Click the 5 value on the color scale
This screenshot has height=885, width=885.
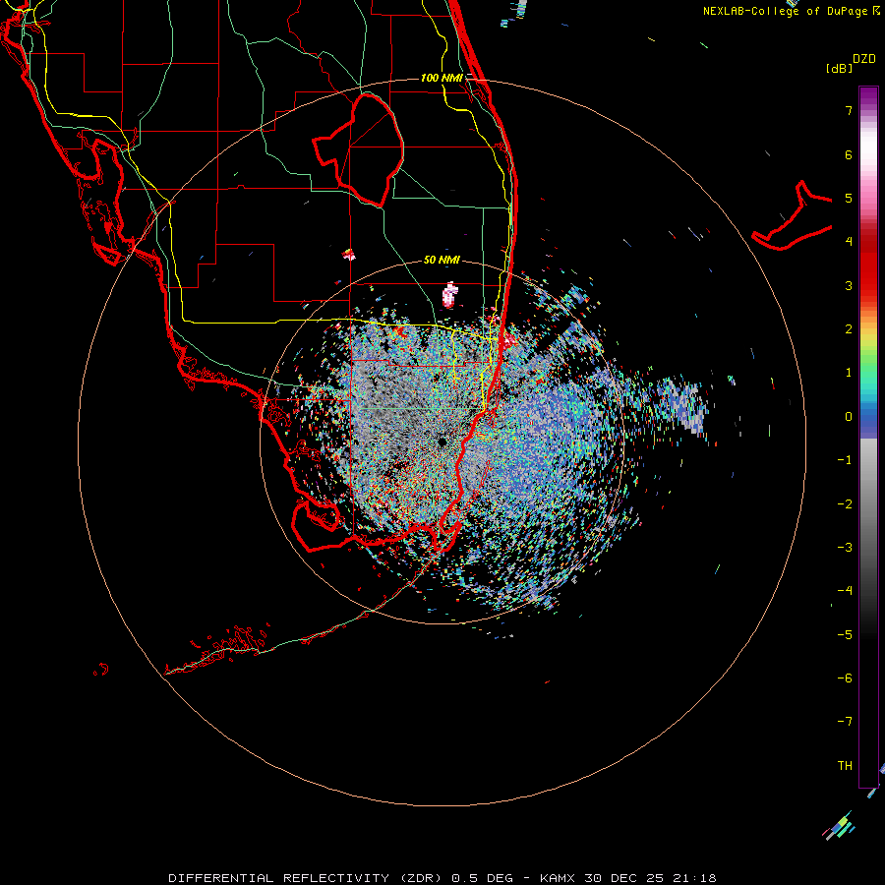(x=849, y=198)
